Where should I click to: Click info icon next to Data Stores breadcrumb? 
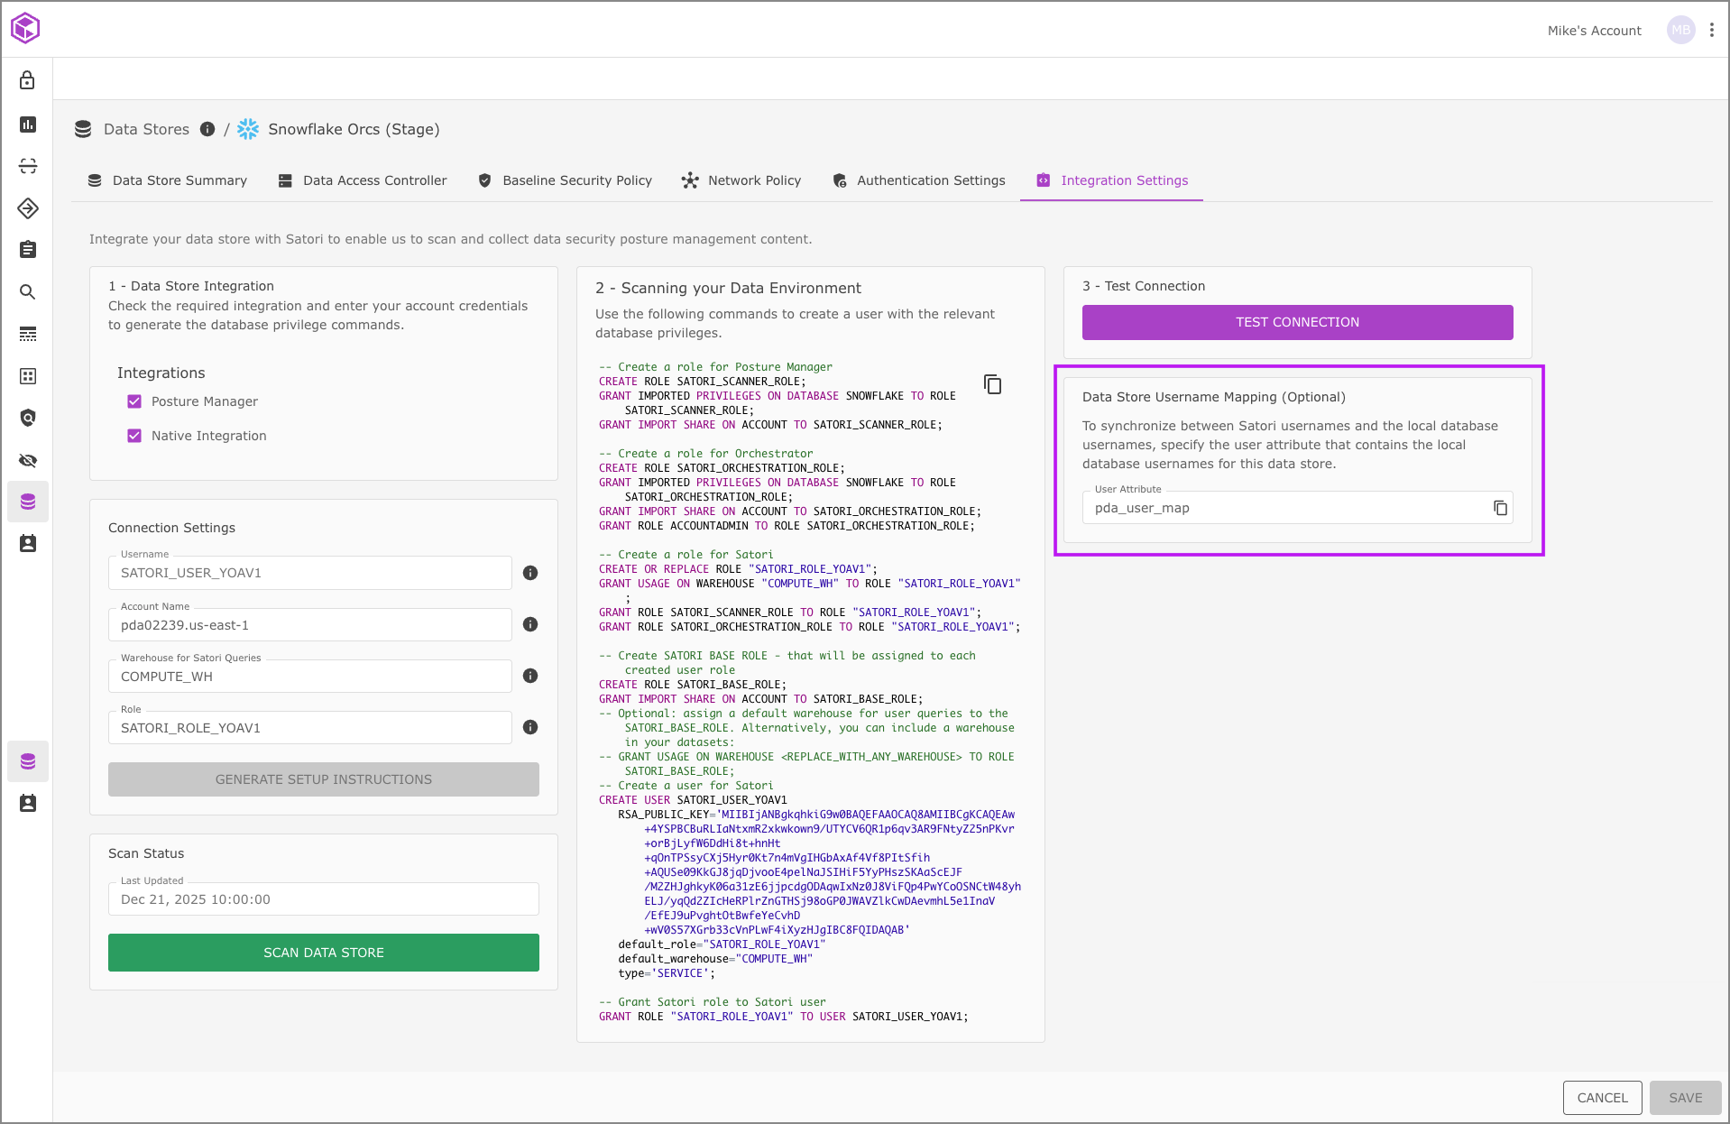tap(207, 129)
